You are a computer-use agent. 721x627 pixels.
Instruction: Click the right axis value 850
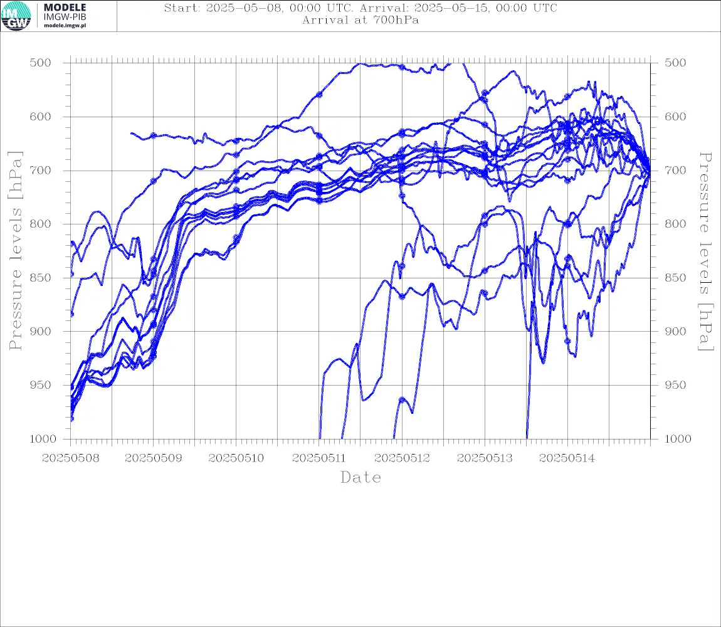tap(675, 278)
